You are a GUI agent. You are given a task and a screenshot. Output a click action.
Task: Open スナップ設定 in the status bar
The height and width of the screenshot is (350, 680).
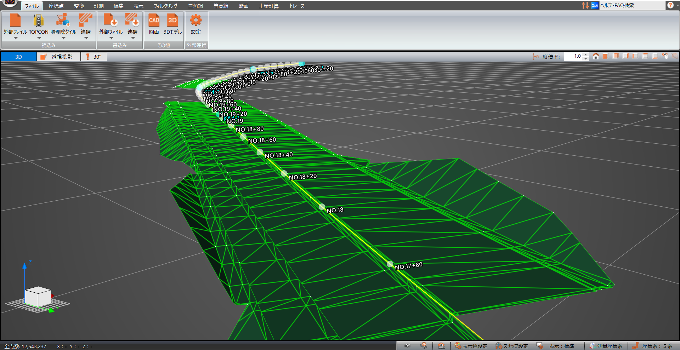[x=512, y=346]
